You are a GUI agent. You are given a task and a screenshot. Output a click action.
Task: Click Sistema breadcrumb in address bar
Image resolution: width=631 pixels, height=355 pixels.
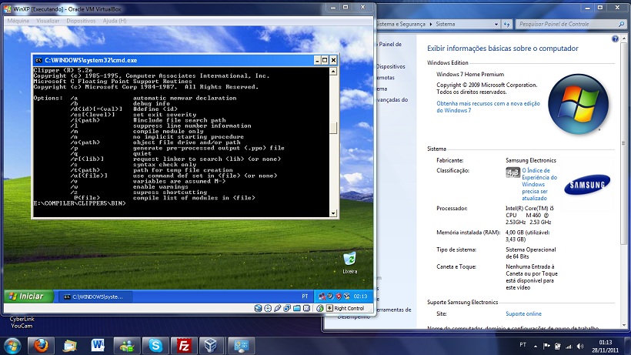445,24
